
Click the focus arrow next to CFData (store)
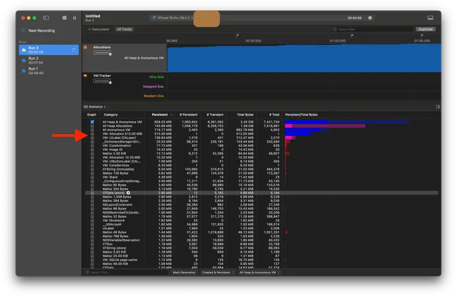point(128,193)
